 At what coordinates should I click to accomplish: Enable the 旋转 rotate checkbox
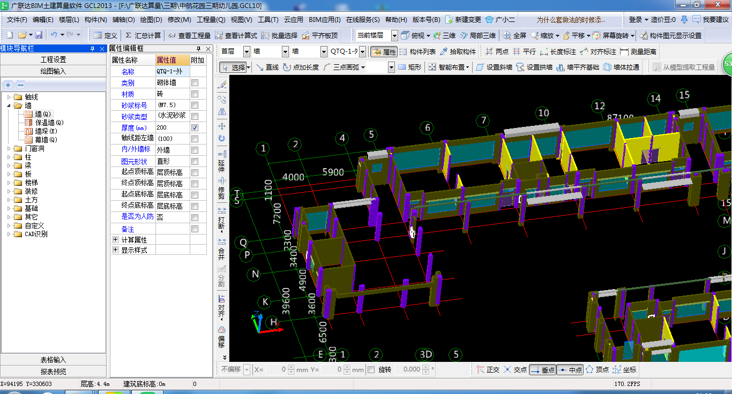371,369
